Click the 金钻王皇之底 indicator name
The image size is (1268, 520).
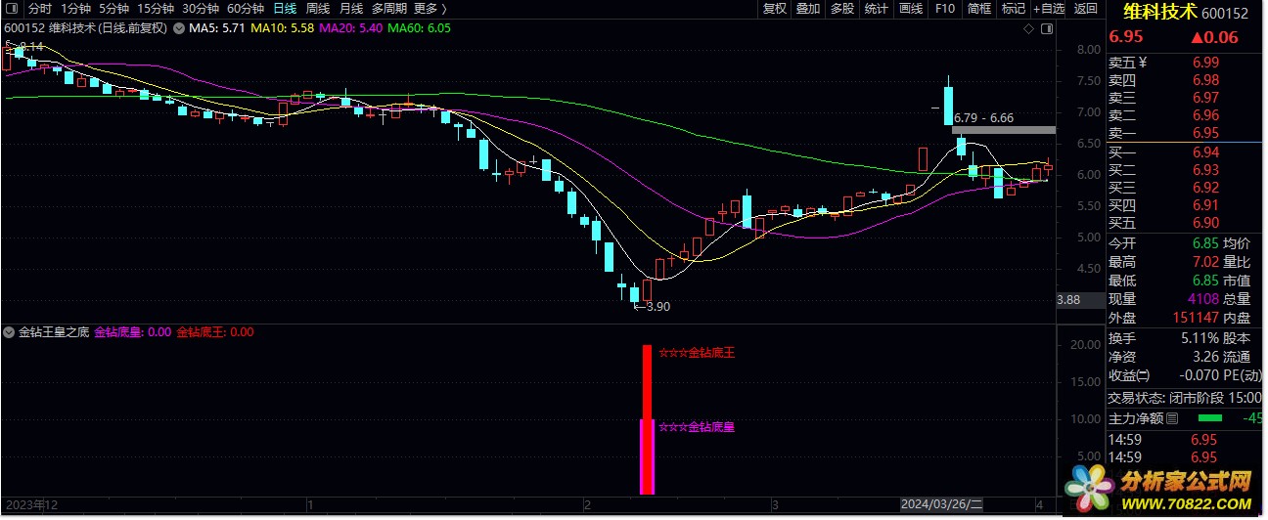point(53,332)
